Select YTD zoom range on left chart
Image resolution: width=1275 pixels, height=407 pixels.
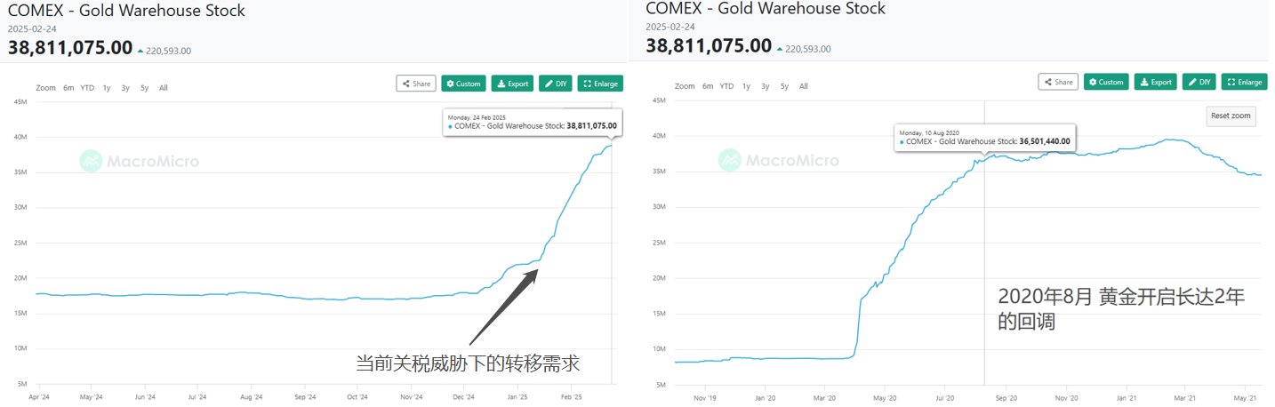(87, 88)
